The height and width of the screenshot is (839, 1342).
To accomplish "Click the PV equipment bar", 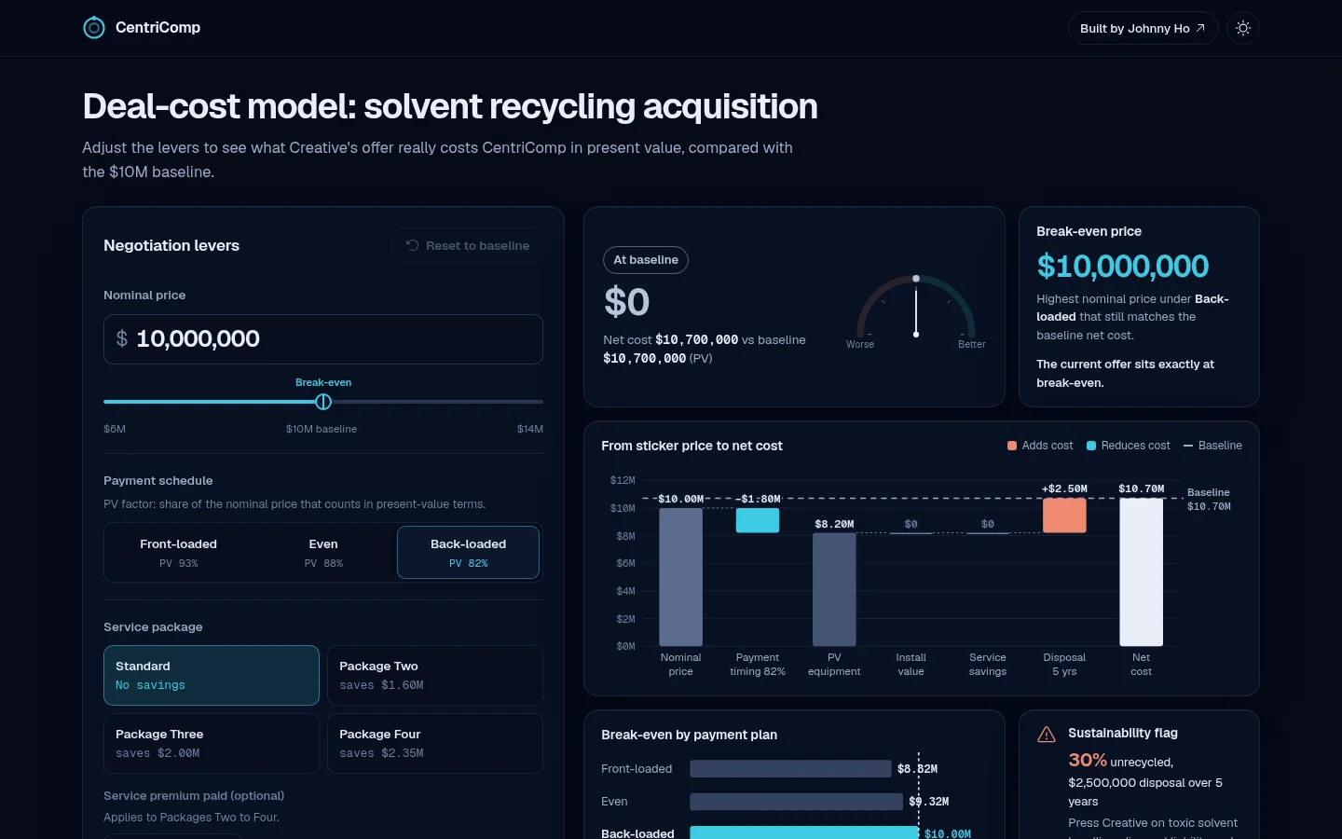I will point(834,589).
